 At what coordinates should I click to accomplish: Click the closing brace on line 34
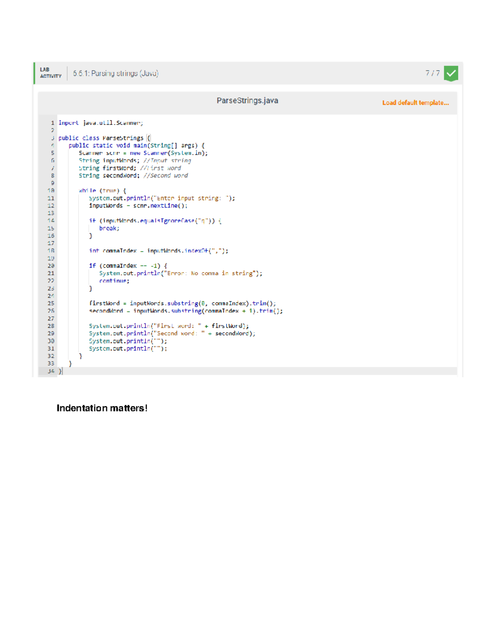(60, 371)
